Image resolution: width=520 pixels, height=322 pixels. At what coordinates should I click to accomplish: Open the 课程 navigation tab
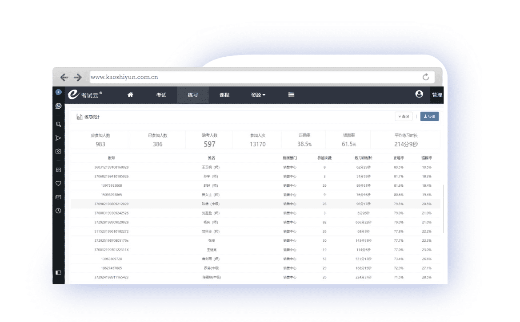pyautogui.click(x=224, y=95)
